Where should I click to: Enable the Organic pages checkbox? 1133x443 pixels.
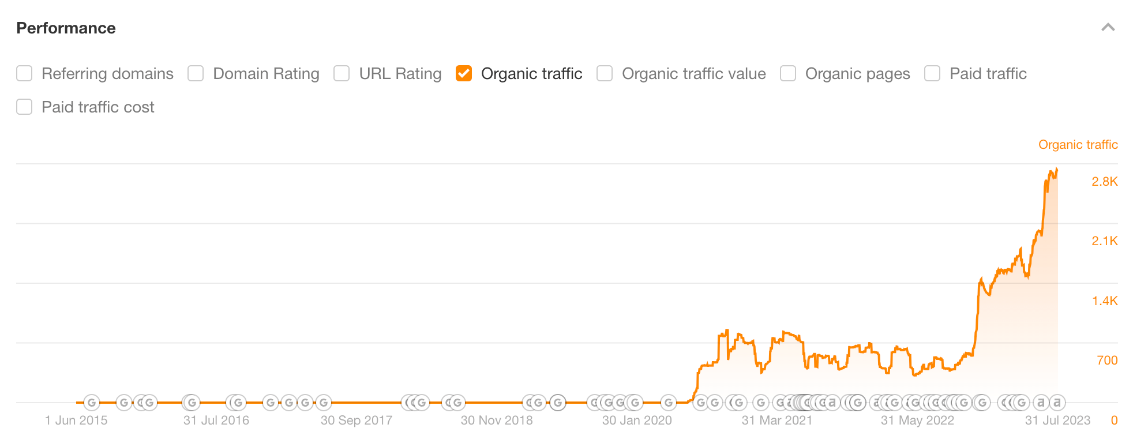[787, 73]
